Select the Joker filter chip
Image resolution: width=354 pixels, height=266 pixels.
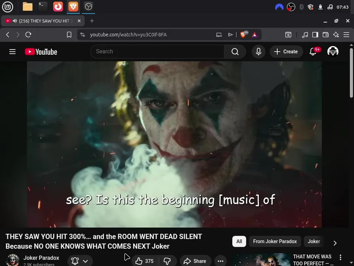tap(314, 241)
